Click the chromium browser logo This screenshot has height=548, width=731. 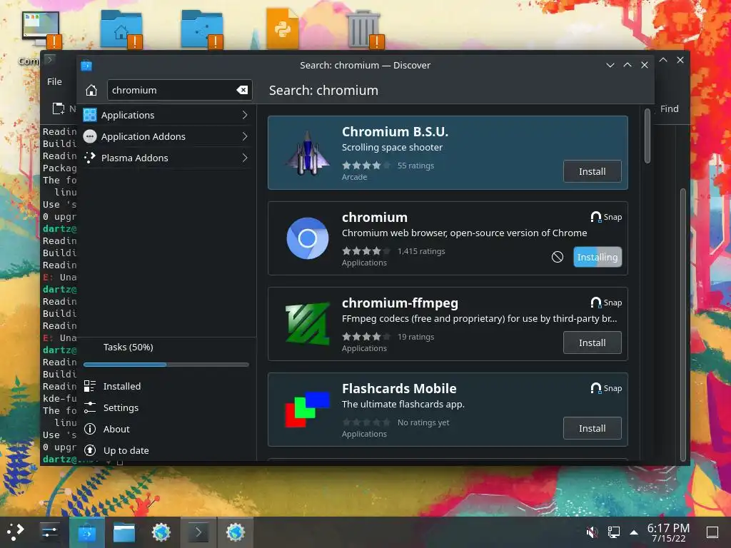307,238
